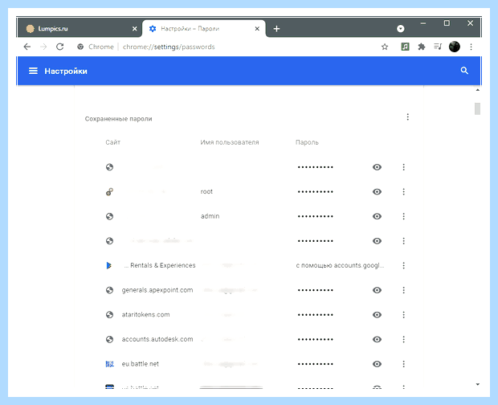Click the address bar URL chrome://settings/passwords
This screenshot has width=498, height=405.
tap(169, 47)
